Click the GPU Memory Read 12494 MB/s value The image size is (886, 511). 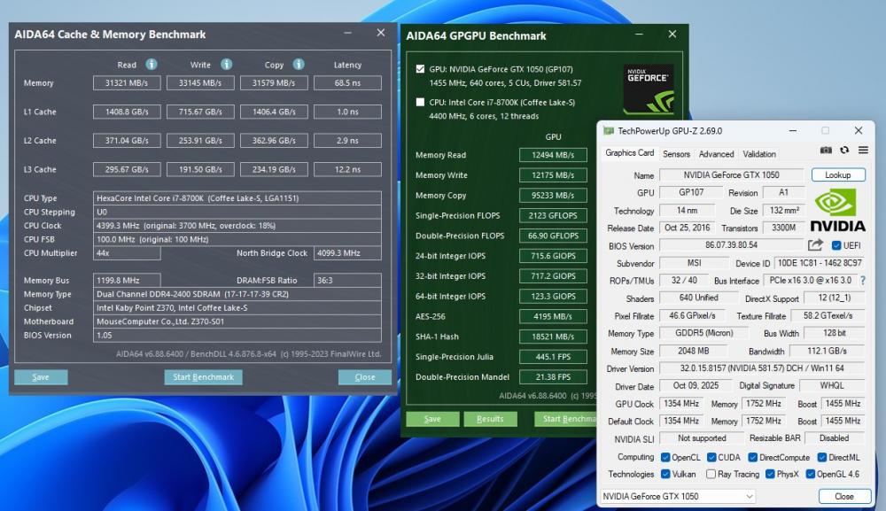(x=553, y=155)
